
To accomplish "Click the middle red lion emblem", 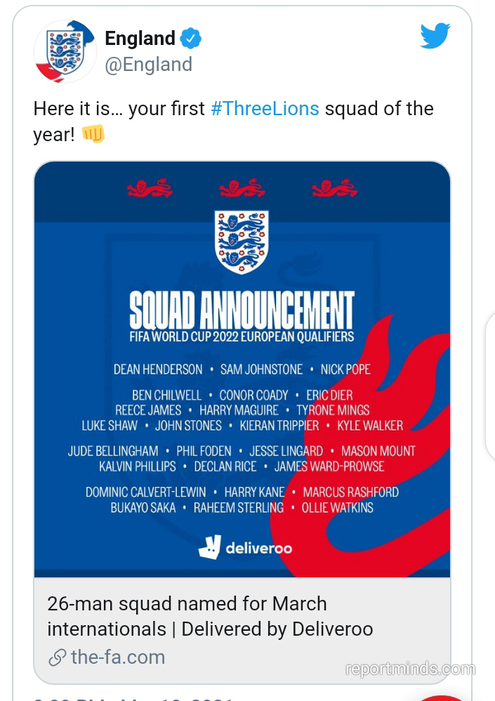I will 242,188.
